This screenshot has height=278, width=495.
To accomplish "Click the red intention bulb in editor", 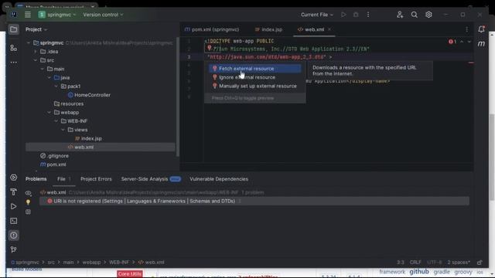I will (210, 48).
